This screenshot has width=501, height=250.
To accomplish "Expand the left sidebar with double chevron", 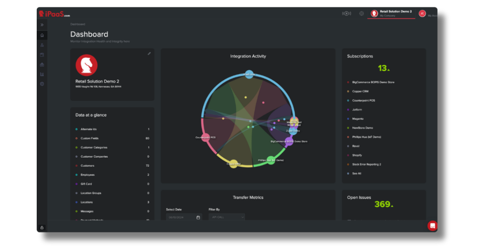I will pyautogui.click(x=42, y=25).
